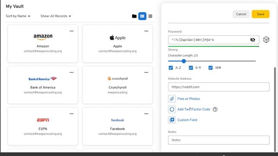Click the My Vault heading
The height and width of the screenshot is (156, 278).
pos(15,6)
